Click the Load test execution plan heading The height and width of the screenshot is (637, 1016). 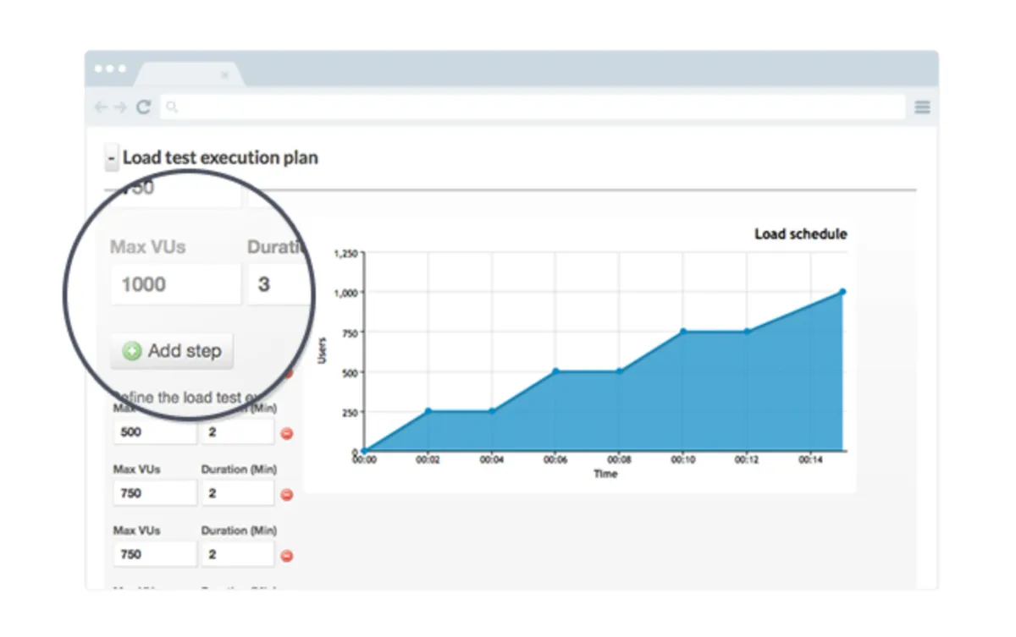tap(220, 158)
